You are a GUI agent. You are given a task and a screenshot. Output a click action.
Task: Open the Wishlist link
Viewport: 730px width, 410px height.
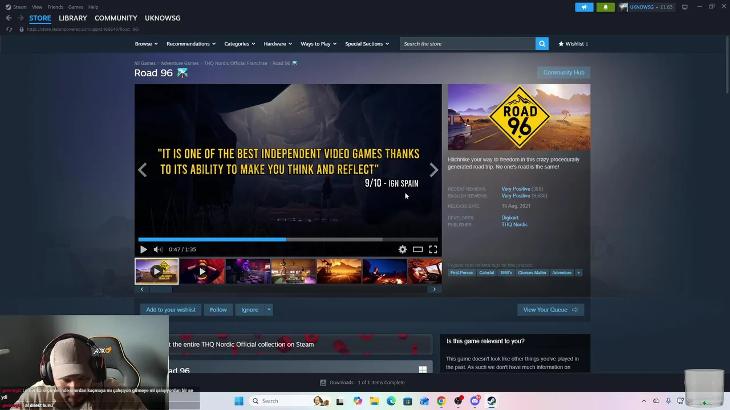(x=573, y=44)
